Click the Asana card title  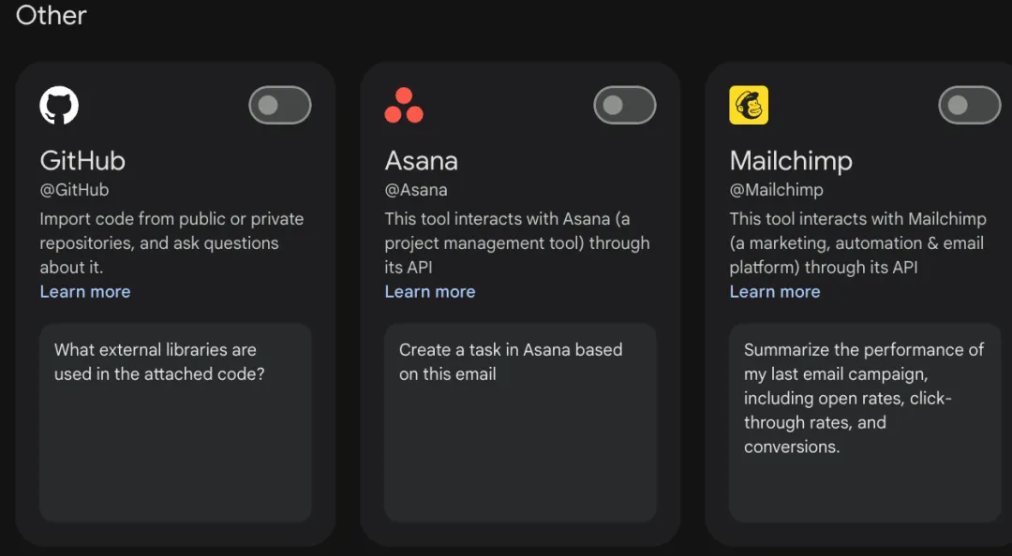point(422,160)
